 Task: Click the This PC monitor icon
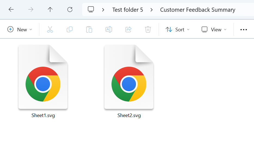click(x=91, y=10)
